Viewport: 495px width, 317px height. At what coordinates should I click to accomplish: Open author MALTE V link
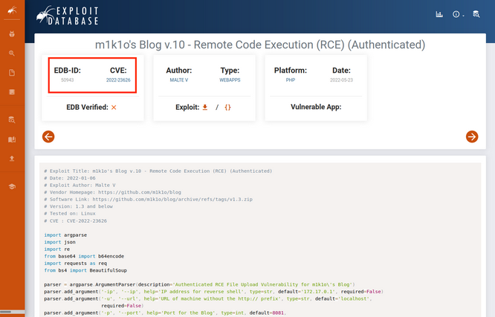coord(179,80)
